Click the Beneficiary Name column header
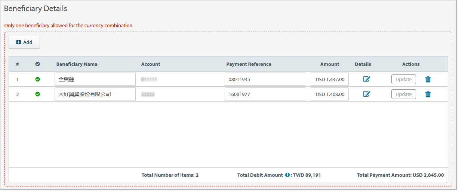The width and height of the screenshot is (459, 192). tap(77, 64)
